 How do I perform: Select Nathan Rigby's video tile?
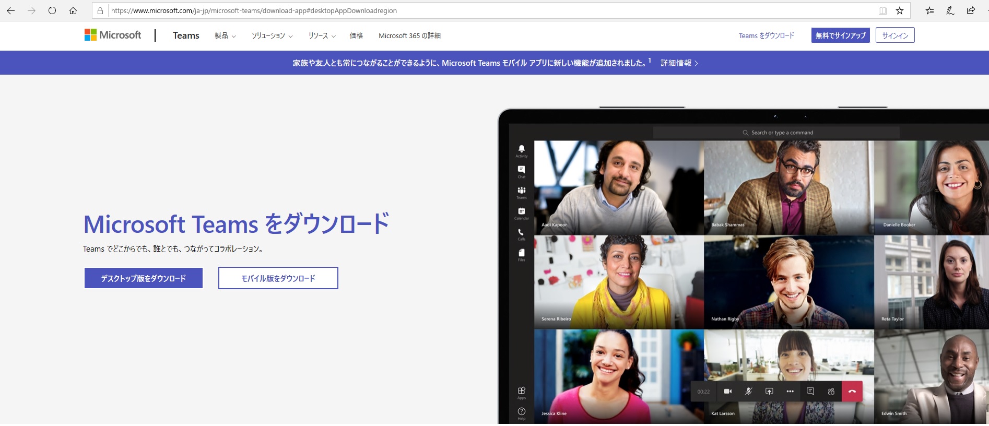[x=789, y=282]
